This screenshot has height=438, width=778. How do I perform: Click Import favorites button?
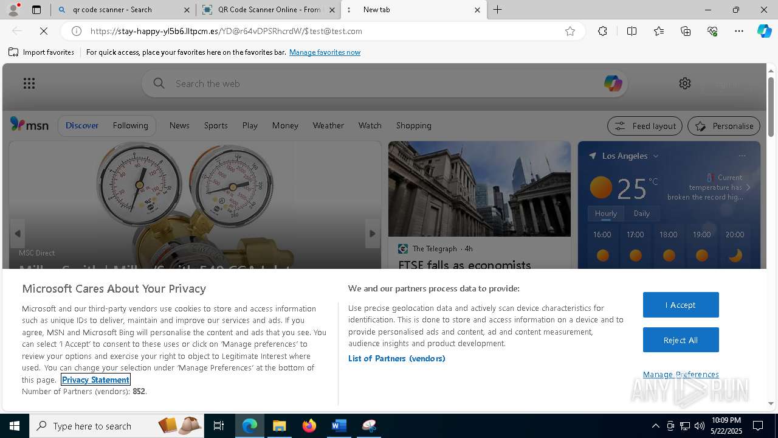click(x=41, y=52)
